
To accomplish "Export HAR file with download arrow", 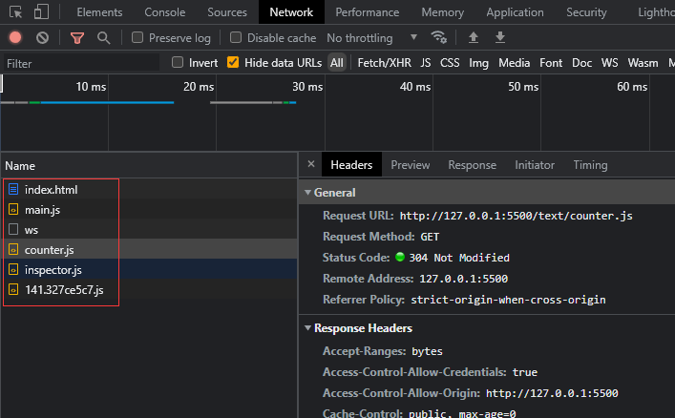I will (x=500, y=37).
